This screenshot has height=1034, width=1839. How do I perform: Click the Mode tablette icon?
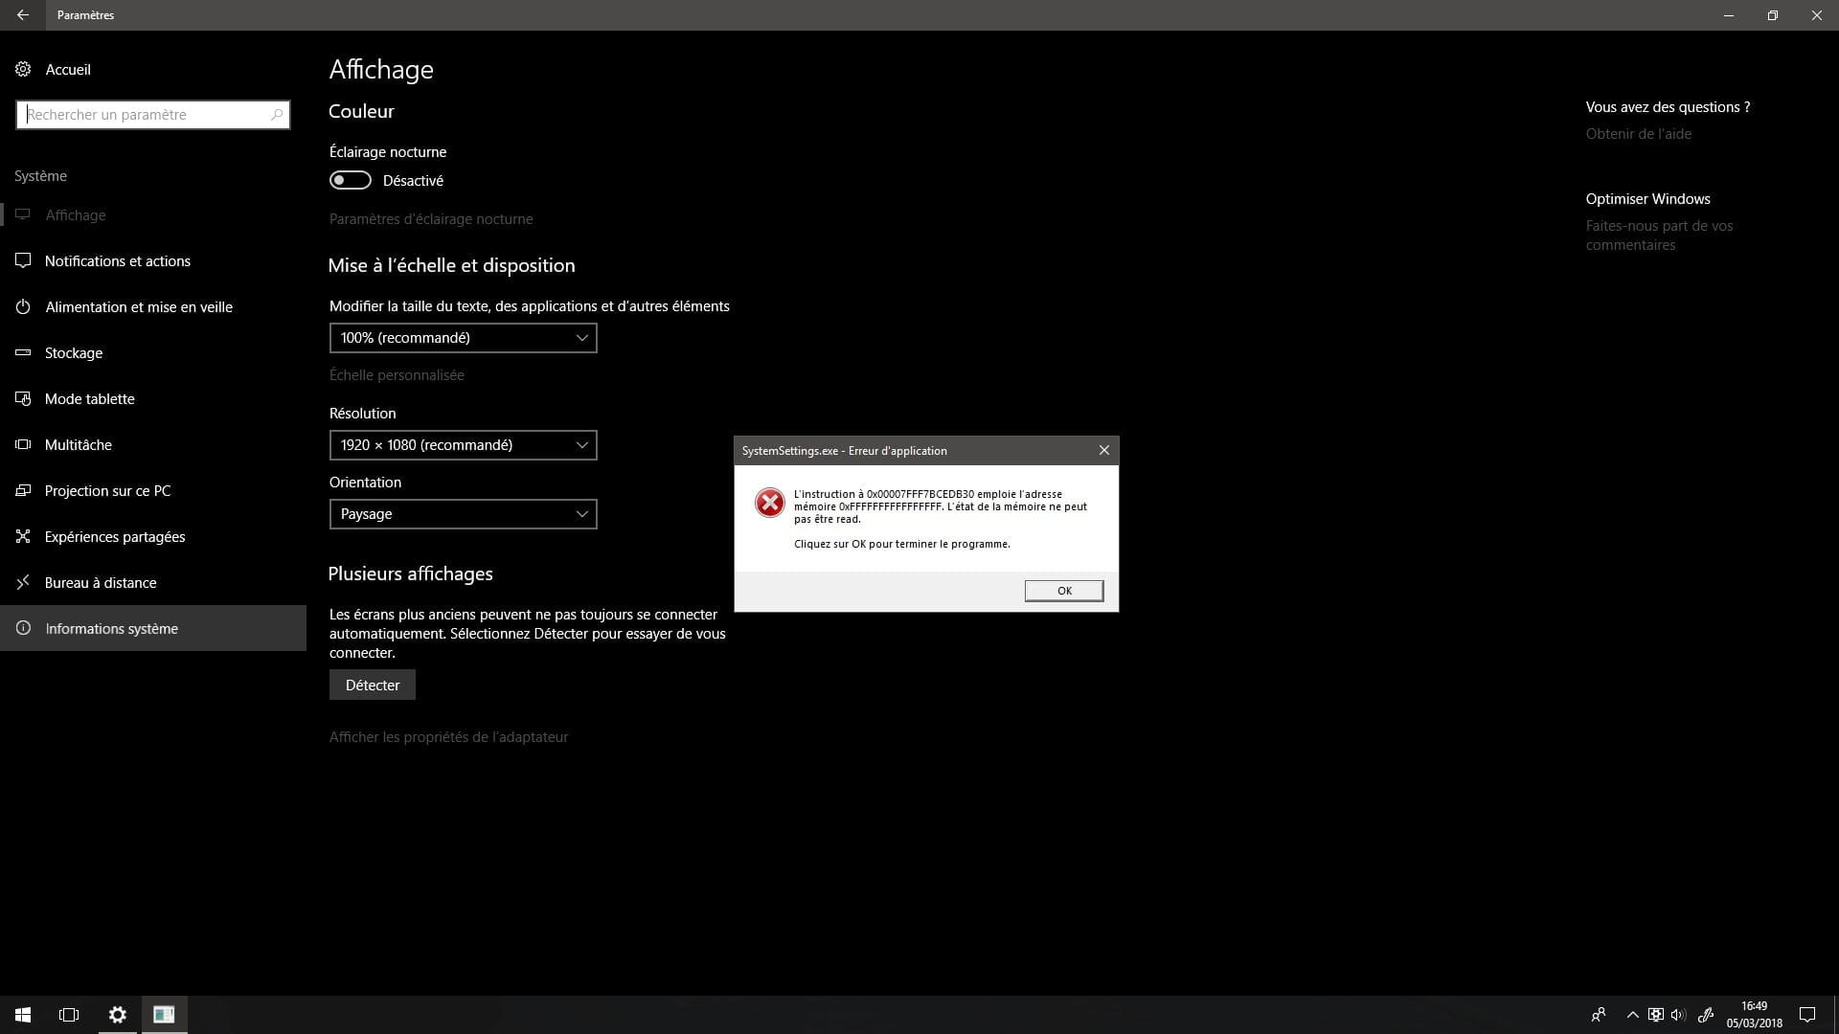click(23, 398)
